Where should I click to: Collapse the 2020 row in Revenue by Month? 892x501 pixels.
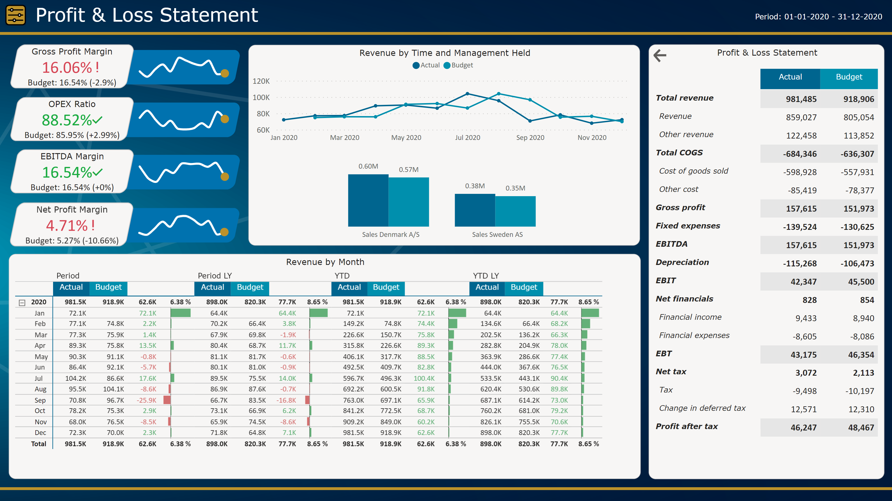[x=22, y=303]
